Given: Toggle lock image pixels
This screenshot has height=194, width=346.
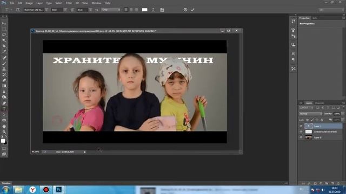Looking at the screenshot, I should [312, 120].
